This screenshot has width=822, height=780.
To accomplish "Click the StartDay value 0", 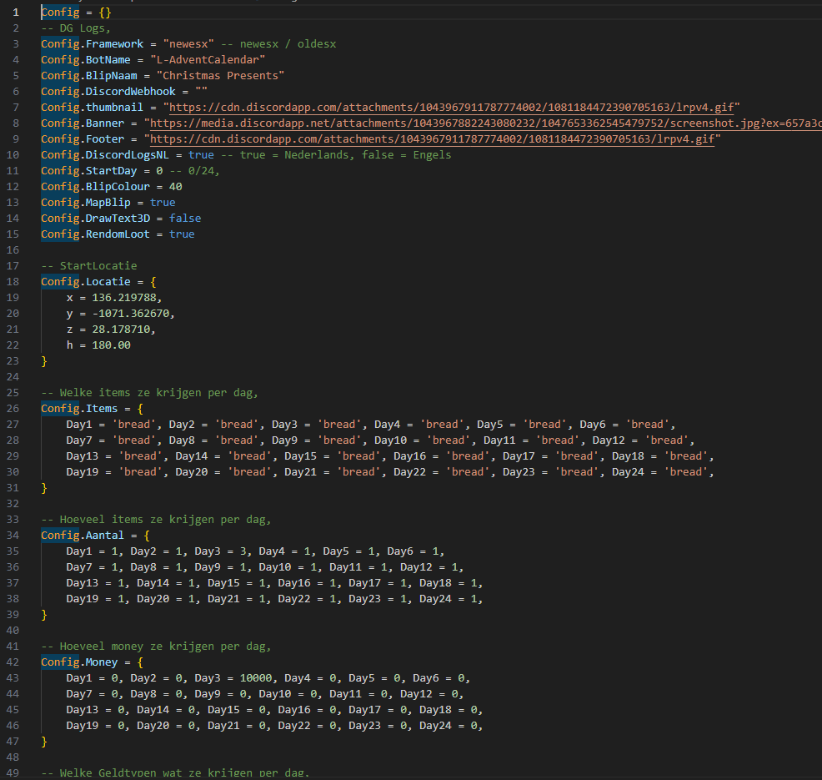I will 159,170.
